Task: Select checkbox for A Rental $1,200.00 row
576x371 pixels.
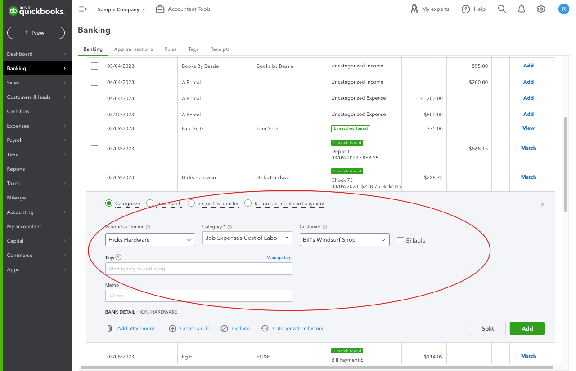Action: pyautogui.click(x=94, y=98)
